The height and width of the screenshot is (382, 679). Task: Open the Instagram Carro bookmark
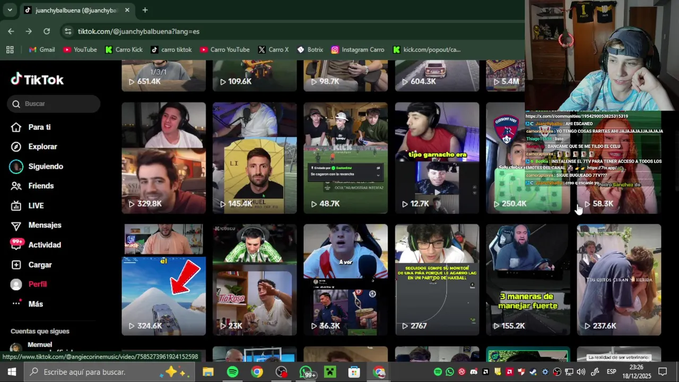(358, 50)
